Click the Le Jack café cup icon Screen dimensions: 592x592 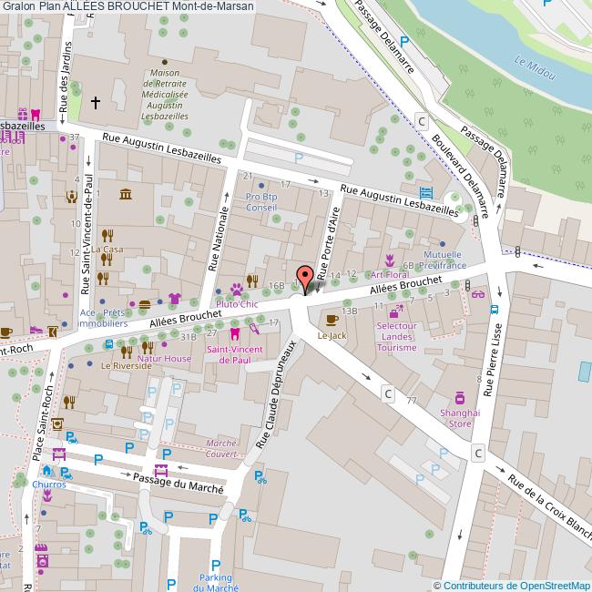(x=331, y=319)
